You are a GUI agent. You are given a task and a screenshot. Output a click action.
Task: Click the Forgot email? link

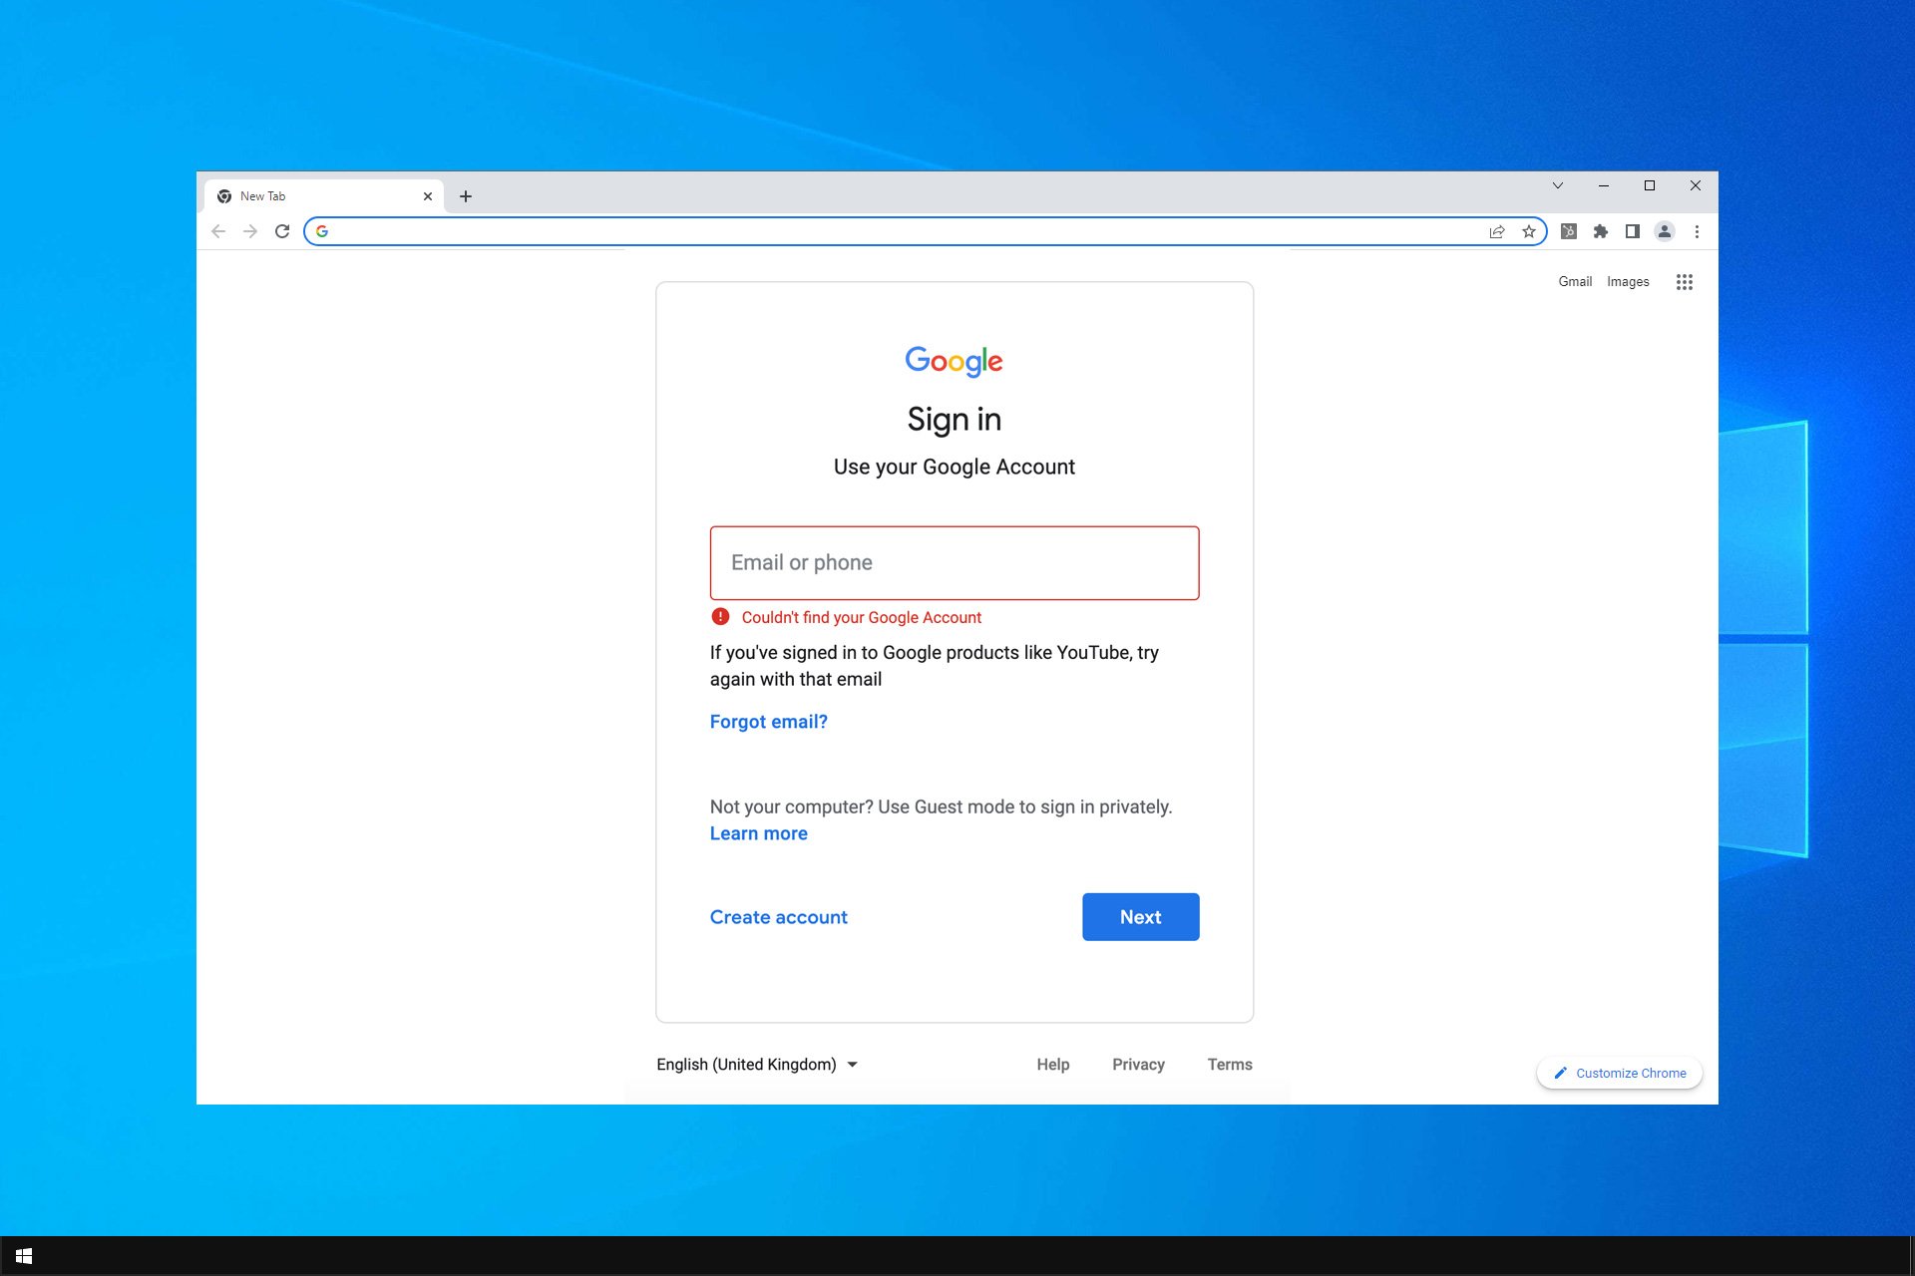pyautogui.click(x=768, y=721)
